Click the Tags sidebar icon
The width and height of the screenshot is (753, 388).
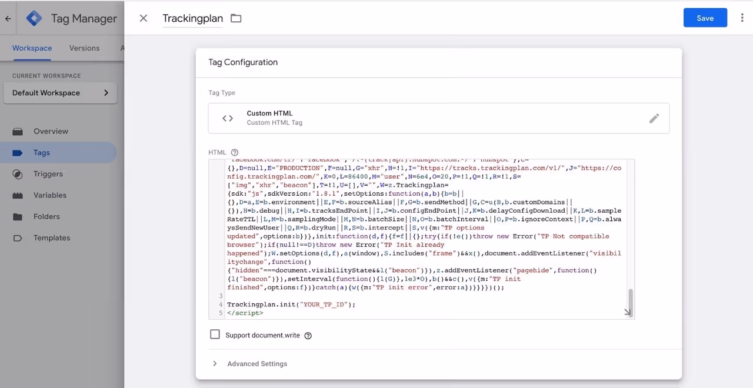point(18,153)
